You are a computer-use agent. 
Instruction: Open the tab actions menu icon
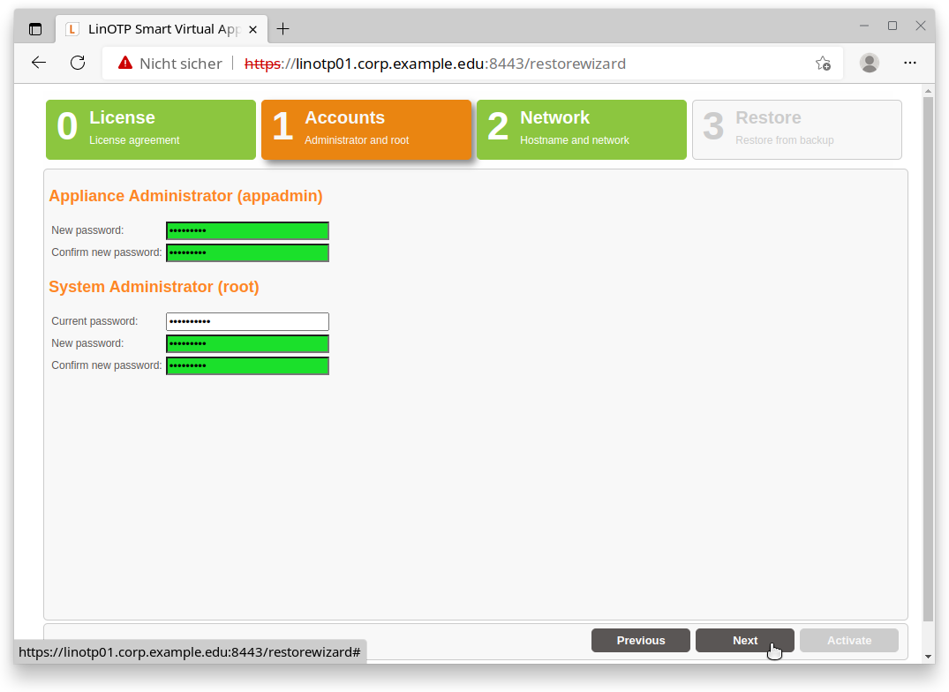pos(35,29)
